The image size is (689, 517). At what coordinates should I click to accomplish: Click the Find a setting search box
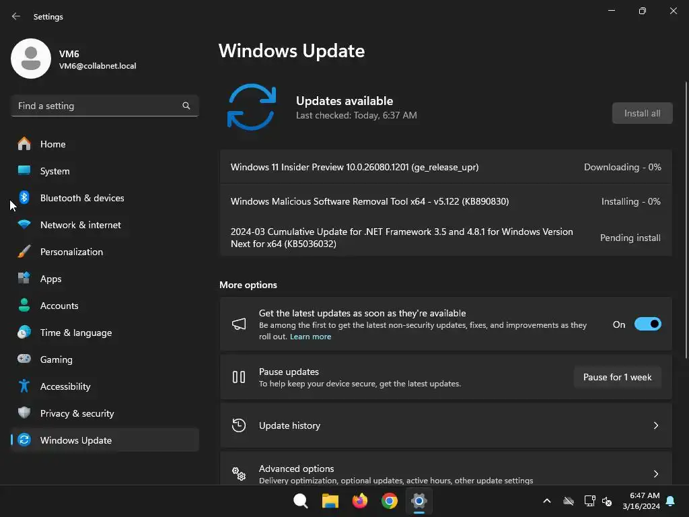(104, 106)
